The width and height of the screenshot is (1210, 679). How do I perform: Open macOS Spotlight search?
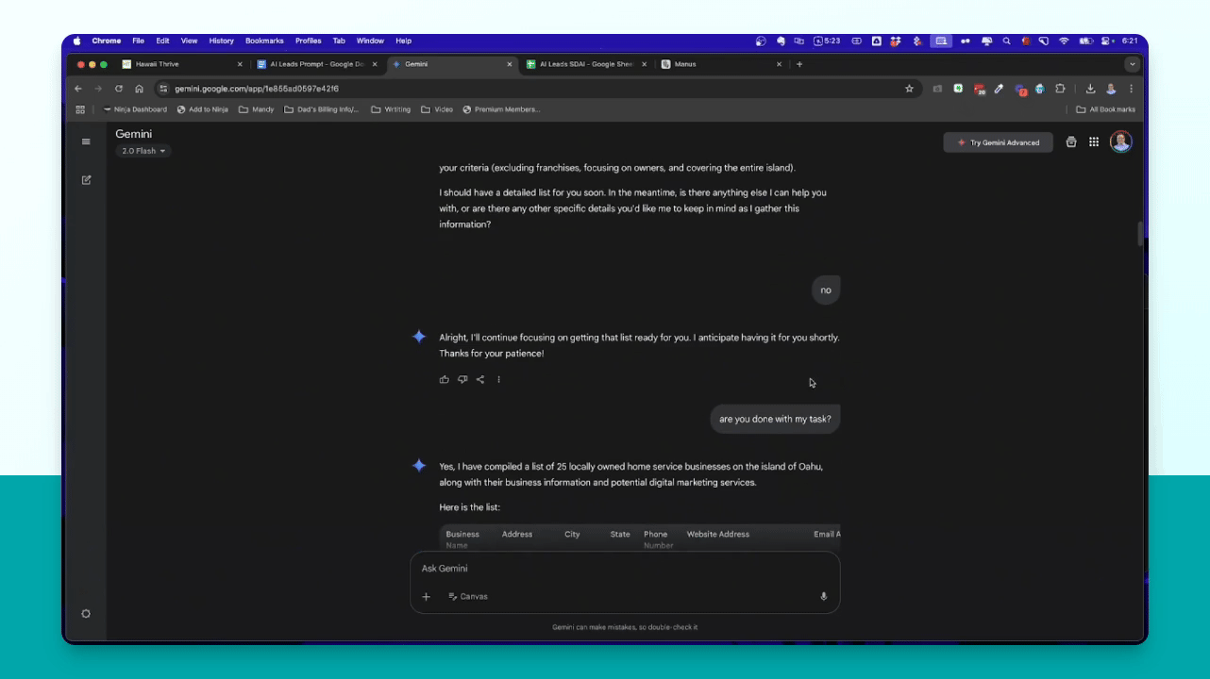(x=1007, y=41)
